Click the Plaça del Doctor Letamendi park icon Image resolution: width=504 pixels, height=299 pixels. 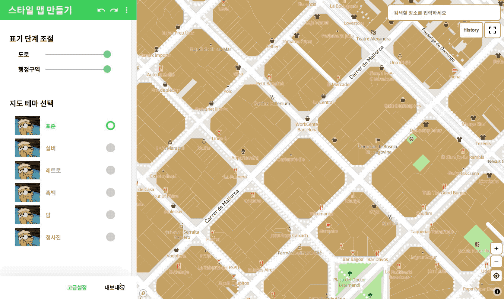point(349,274)
